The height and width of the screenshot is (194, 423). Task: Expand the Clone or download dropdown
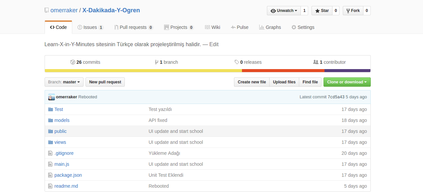347,82
